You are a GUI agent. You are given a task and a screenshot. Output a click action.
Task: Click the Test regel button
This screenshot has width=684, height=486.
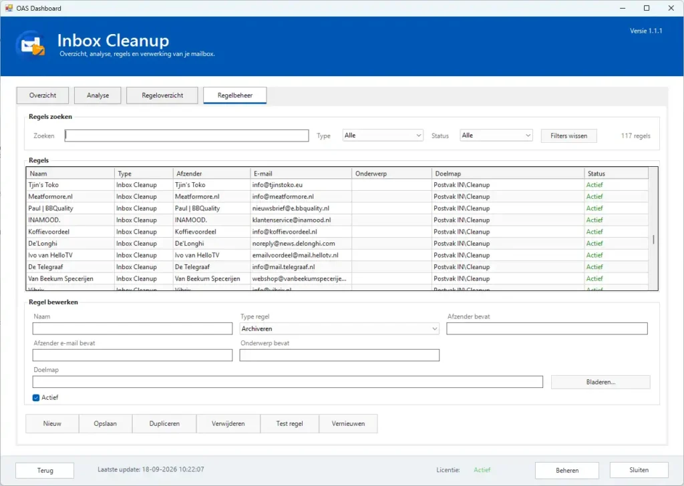coord(290,424)
